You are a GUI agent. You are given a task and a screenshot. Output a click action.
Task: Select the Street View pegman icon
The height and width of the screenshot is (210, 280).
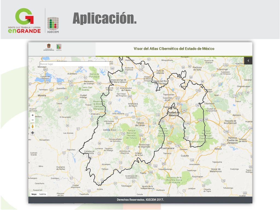point(33,126)
